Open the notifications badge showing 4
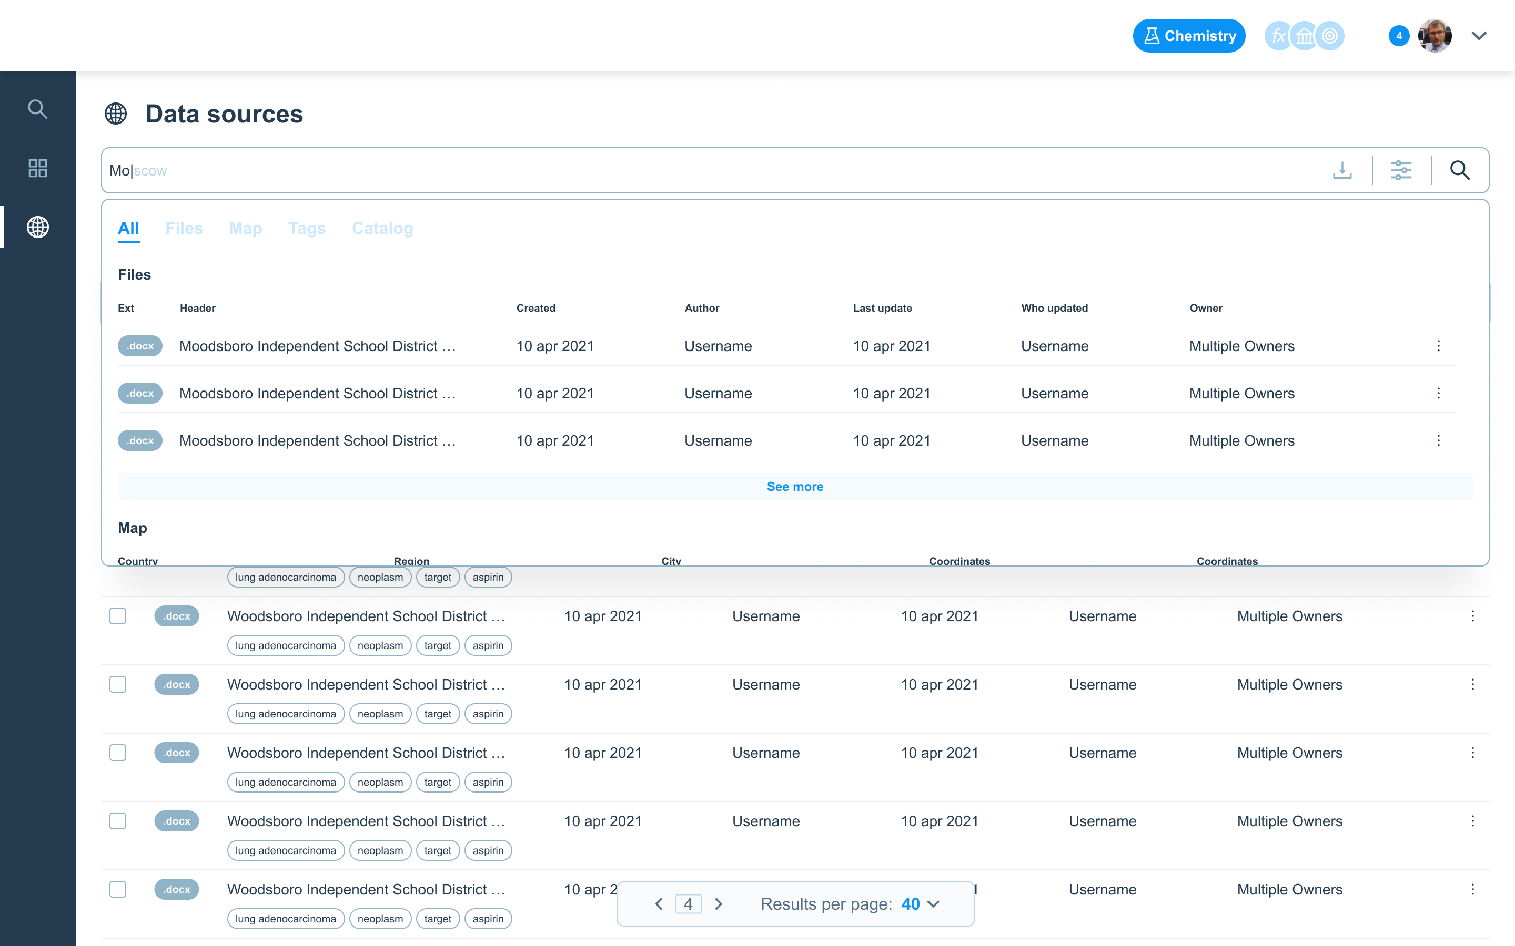This screenshot has width=1515, height=946. point(1399,36)
